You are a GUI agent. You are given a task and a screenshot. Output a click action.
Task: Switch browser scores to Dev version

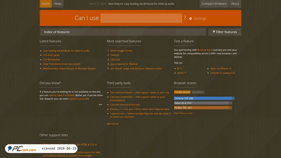(198, 92)
